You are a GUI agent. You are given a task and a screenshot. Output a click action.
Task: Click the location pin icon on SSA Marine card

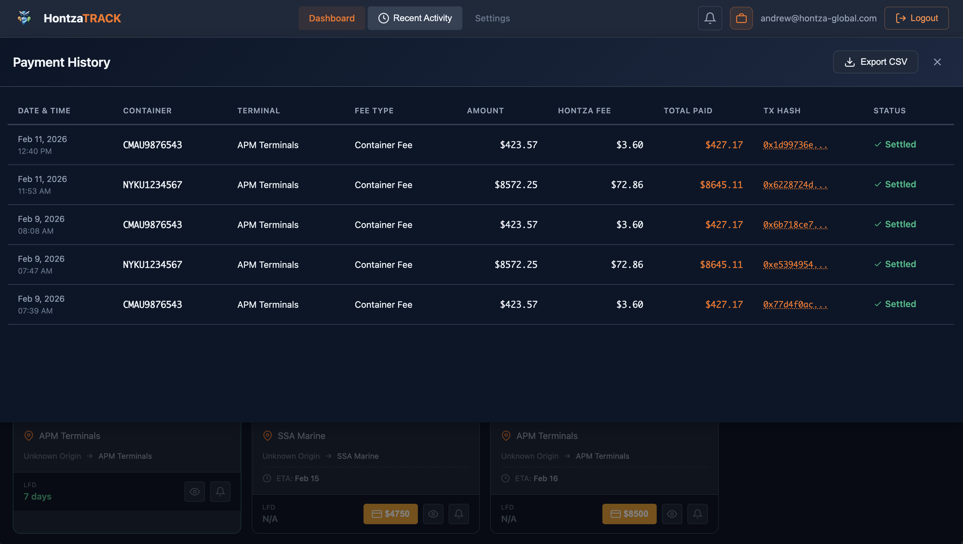click(x=268, y=435)
